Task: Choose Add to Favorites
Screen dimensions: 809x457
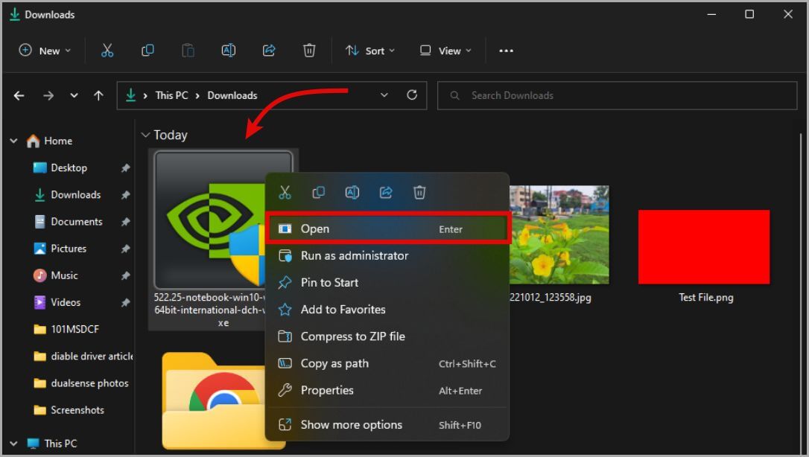Action: point(387,309)
